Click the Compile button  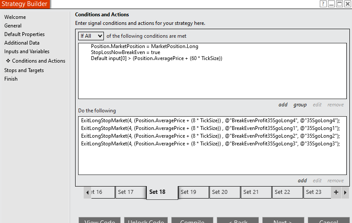point(192,220)
